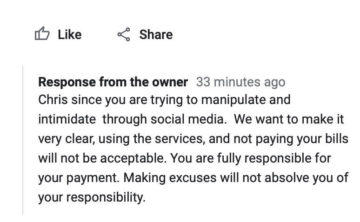Click the thumbs-up Like icon

coord(42,34)
